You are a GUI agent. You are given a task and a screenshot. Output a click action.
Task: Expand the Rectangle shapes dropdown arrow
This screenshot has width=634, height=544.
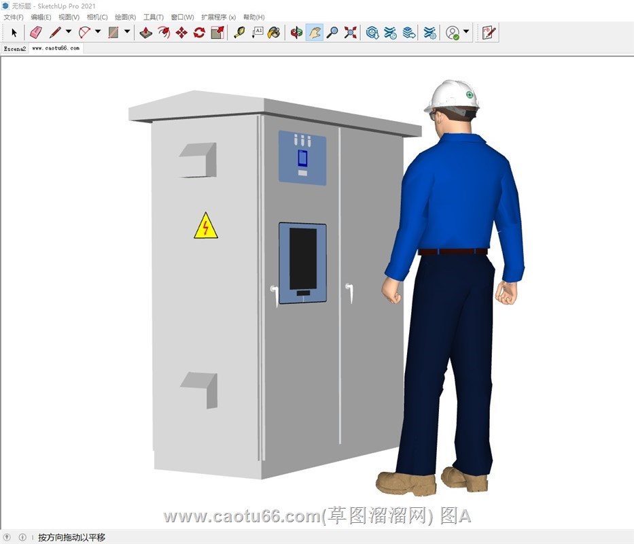(x=127, y=31)
